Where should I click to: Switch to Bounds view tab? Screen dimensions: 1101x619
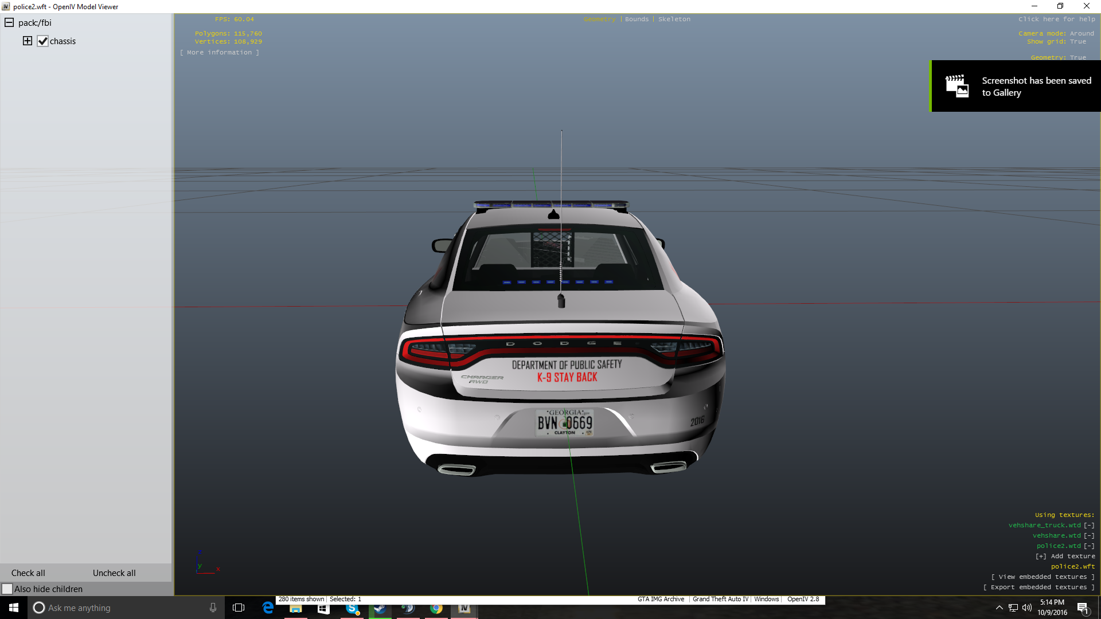(637, 19)
